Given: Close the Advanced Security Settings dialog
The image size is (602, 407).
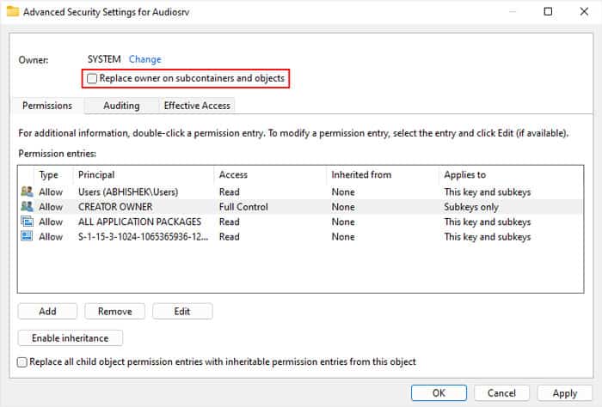Looking at the screenshot, I should (584, 11).
